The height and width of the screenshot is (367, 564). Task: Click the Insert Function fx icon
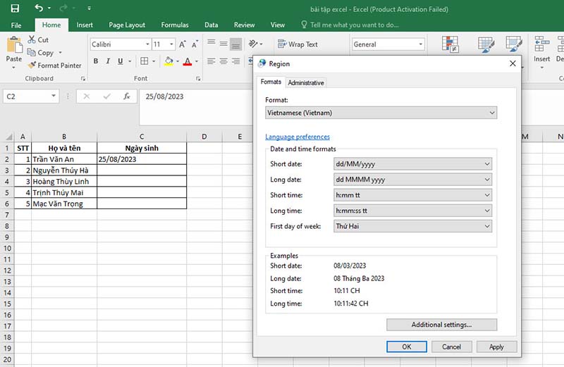(127, 97)
